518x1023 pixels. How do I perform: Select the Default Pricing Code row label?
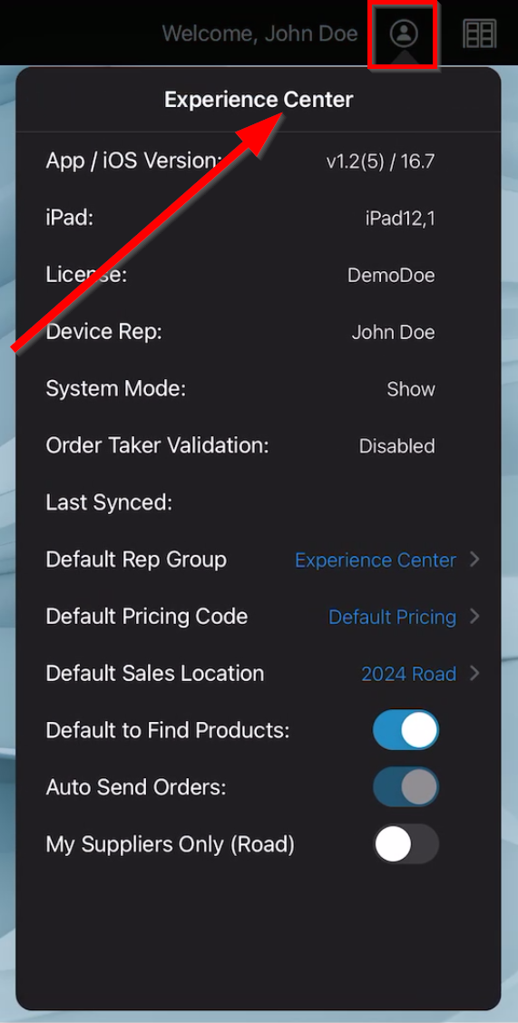147,617
